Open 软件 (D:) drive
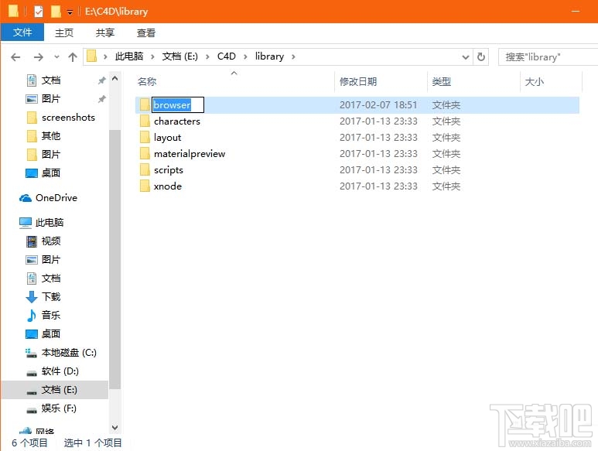 coord(60,371)
